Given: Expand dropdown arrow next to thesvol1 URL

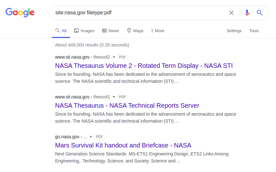Looking at the screenshot, I should click(114, 97).
